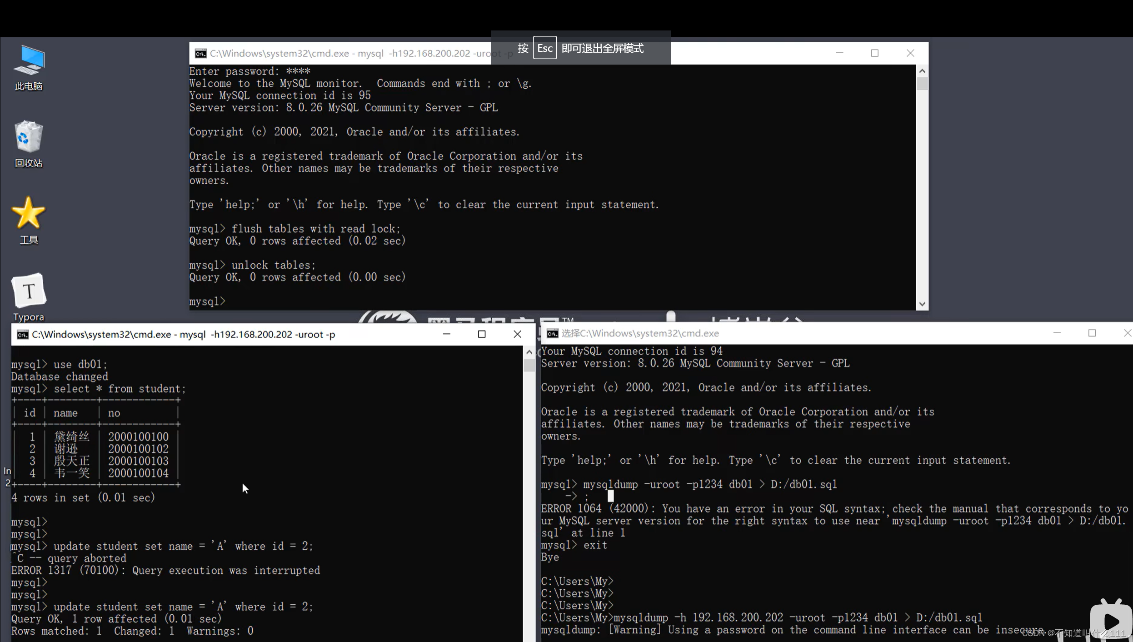This screenshot has width=1133, height=642.
Task: Click the top window's mysql> prompt line
Action: tap(208, 301)
